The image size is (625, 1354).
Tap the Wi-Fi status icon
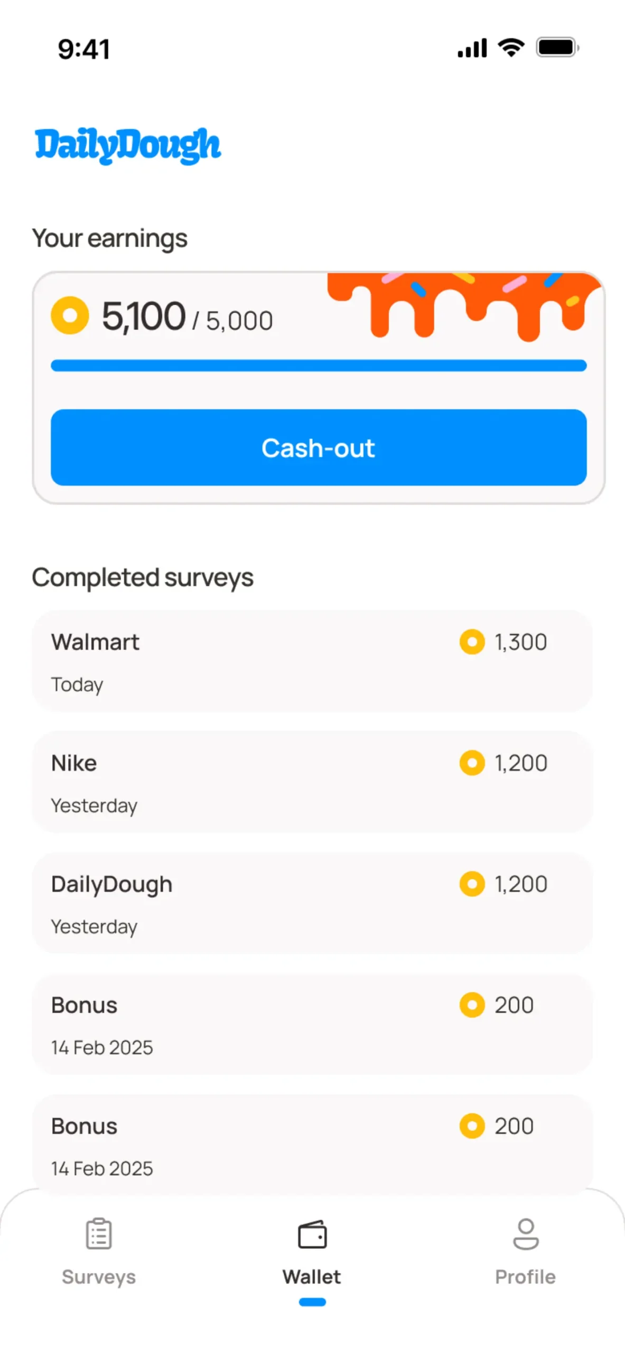511,48
